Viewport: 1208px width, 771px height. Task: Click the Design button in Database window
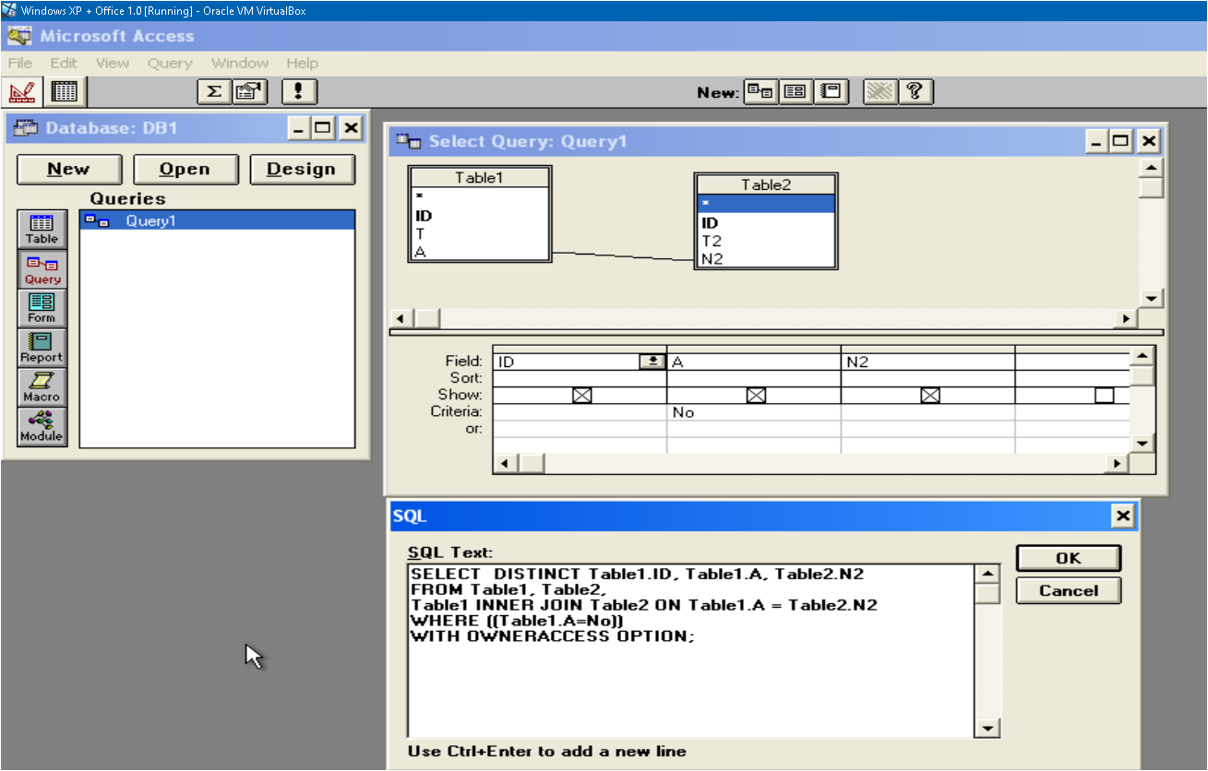(302, 169)
